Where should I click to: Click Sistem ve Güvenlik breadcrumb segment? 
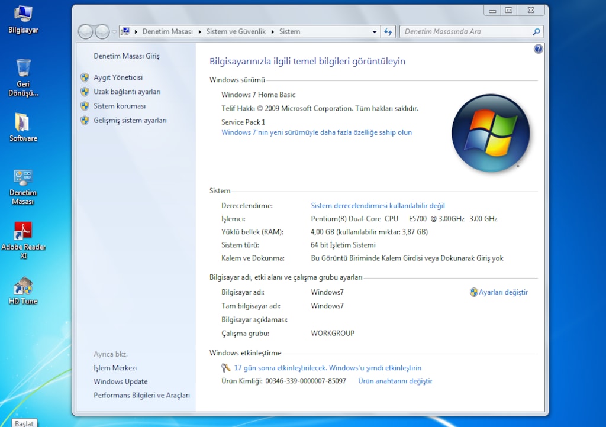coord(236,32)
